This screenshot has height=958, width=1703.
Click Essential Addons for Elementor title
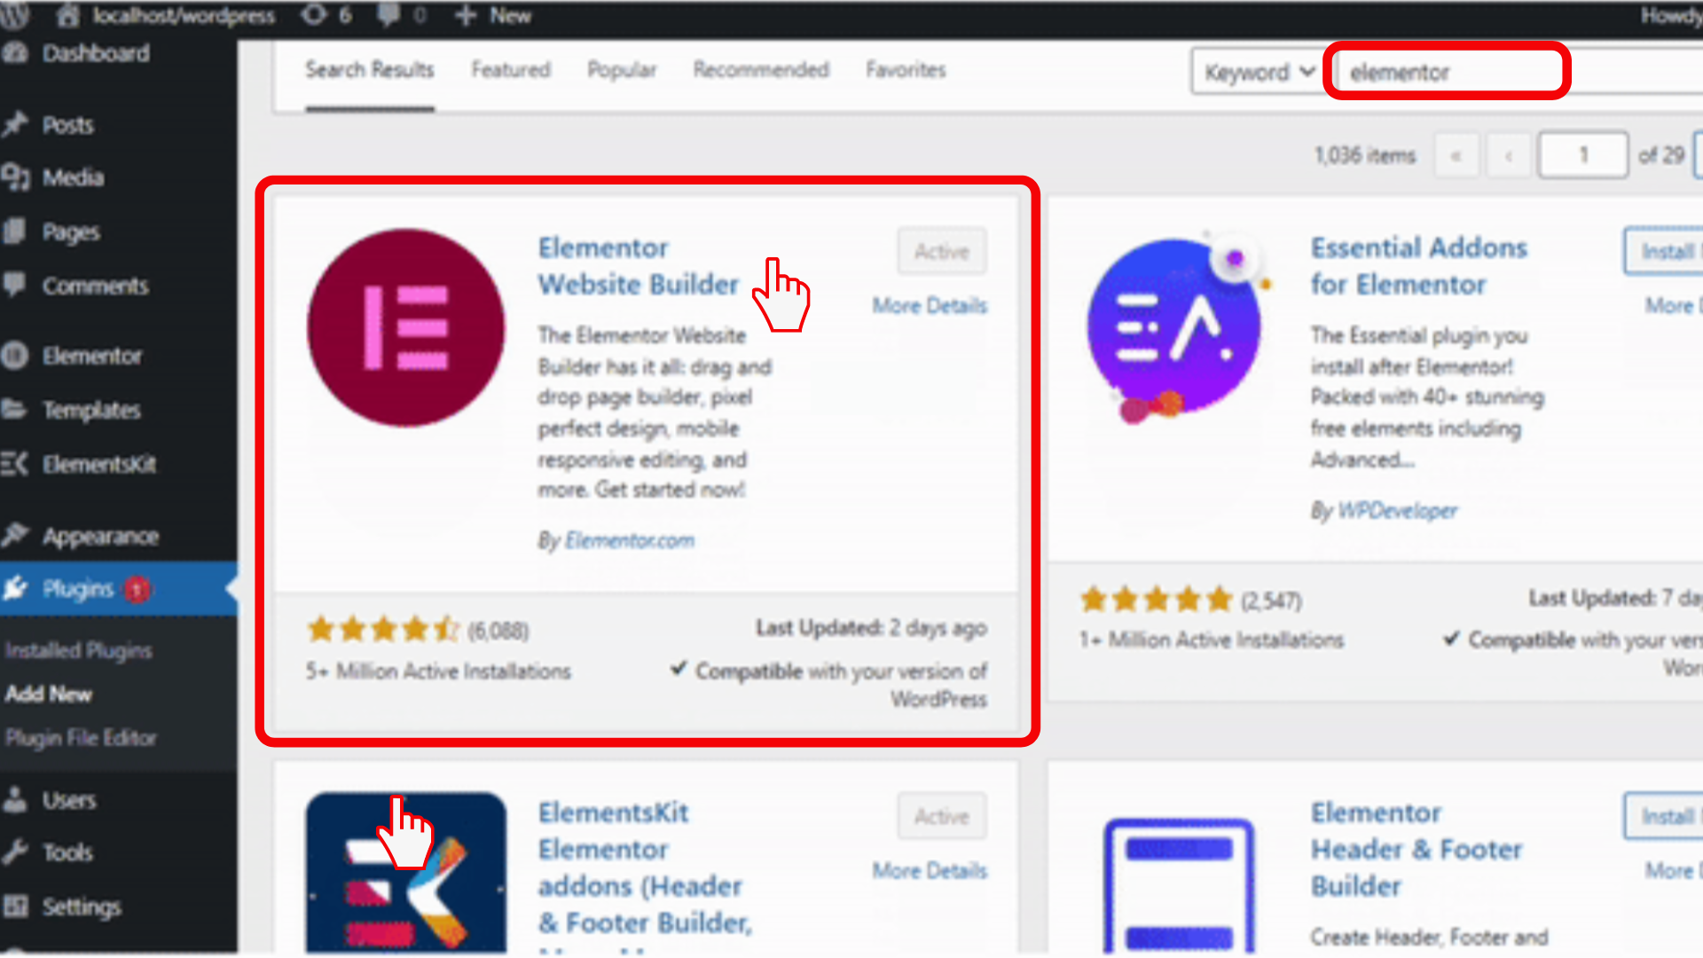pos(1419,266)
